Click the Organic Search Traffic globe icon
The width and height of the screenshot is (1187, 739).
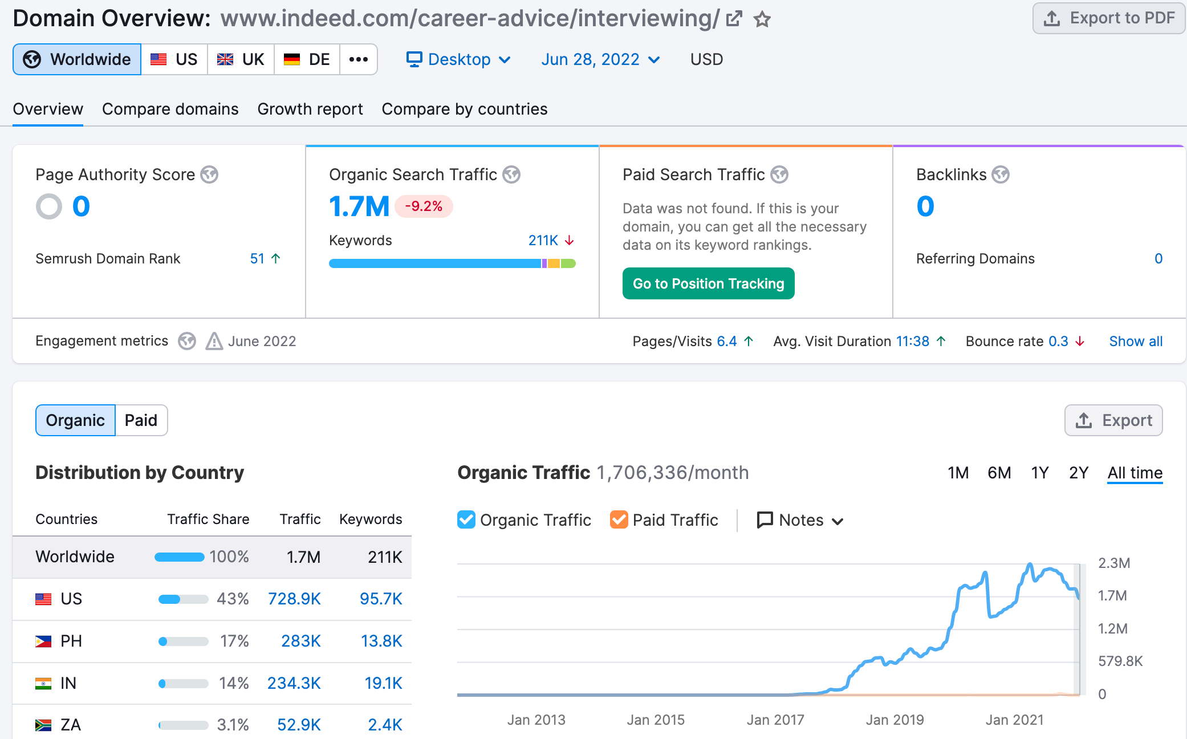[x=511, y=174]
